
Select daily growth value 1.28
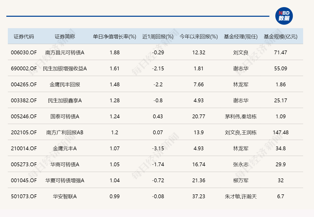(x=115, y=101)
